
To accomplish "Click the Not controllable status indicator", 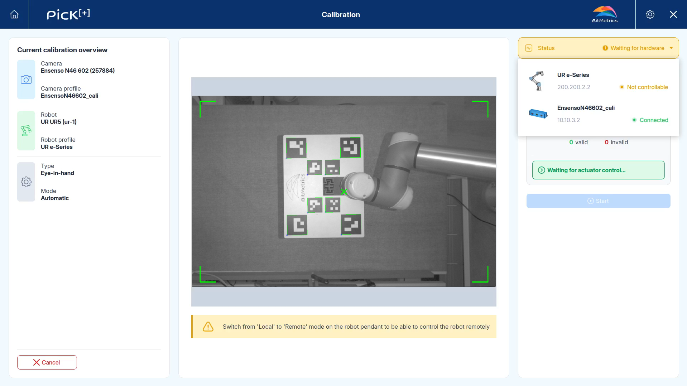I will pos(644,87).
